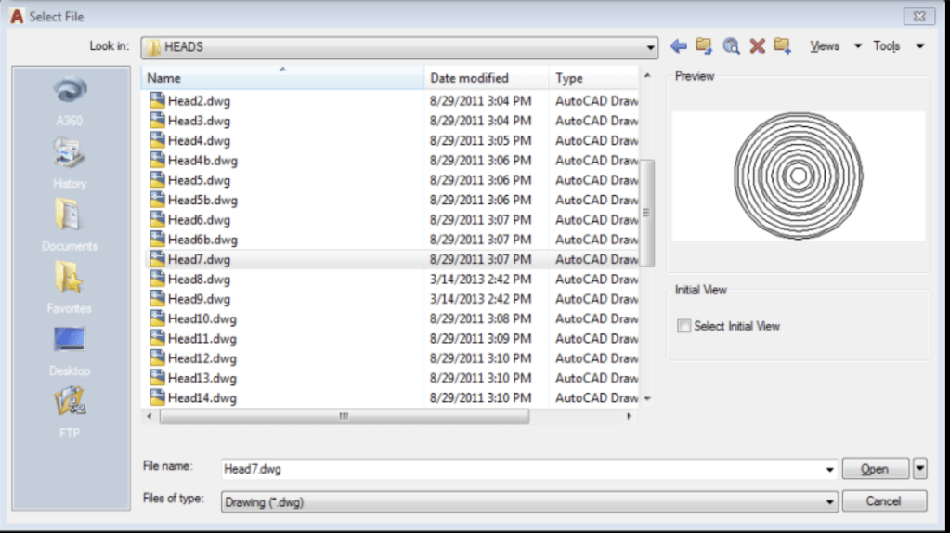This screenshot has width=950, height=533.
Task: Click the file icon next to Head6.dwg
Action: pos(158,219)
